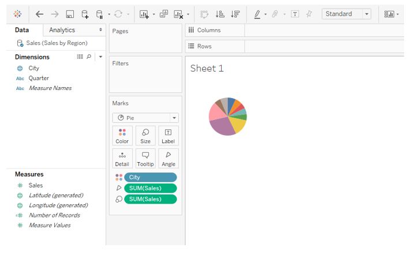The height and width of the screenshot is (255, 411).
Task: Click the purple slice of the pie chart
Action: (x=222, y=126)
